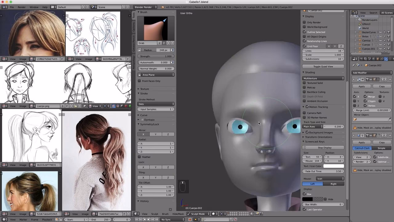Open the Multitexture shading dropdown
The width and height of the screenshot is (394, 222).
(x=323, y=78)
